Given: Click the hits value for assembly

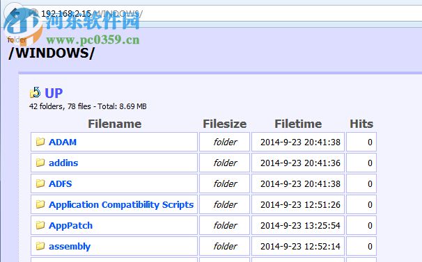Looking at the screenshot, I should click(370, 247).
